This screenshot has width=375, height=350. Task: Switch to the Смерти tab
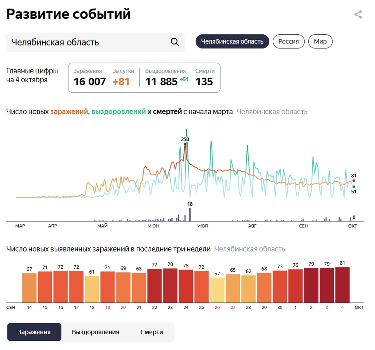click(x=151, y=332)
